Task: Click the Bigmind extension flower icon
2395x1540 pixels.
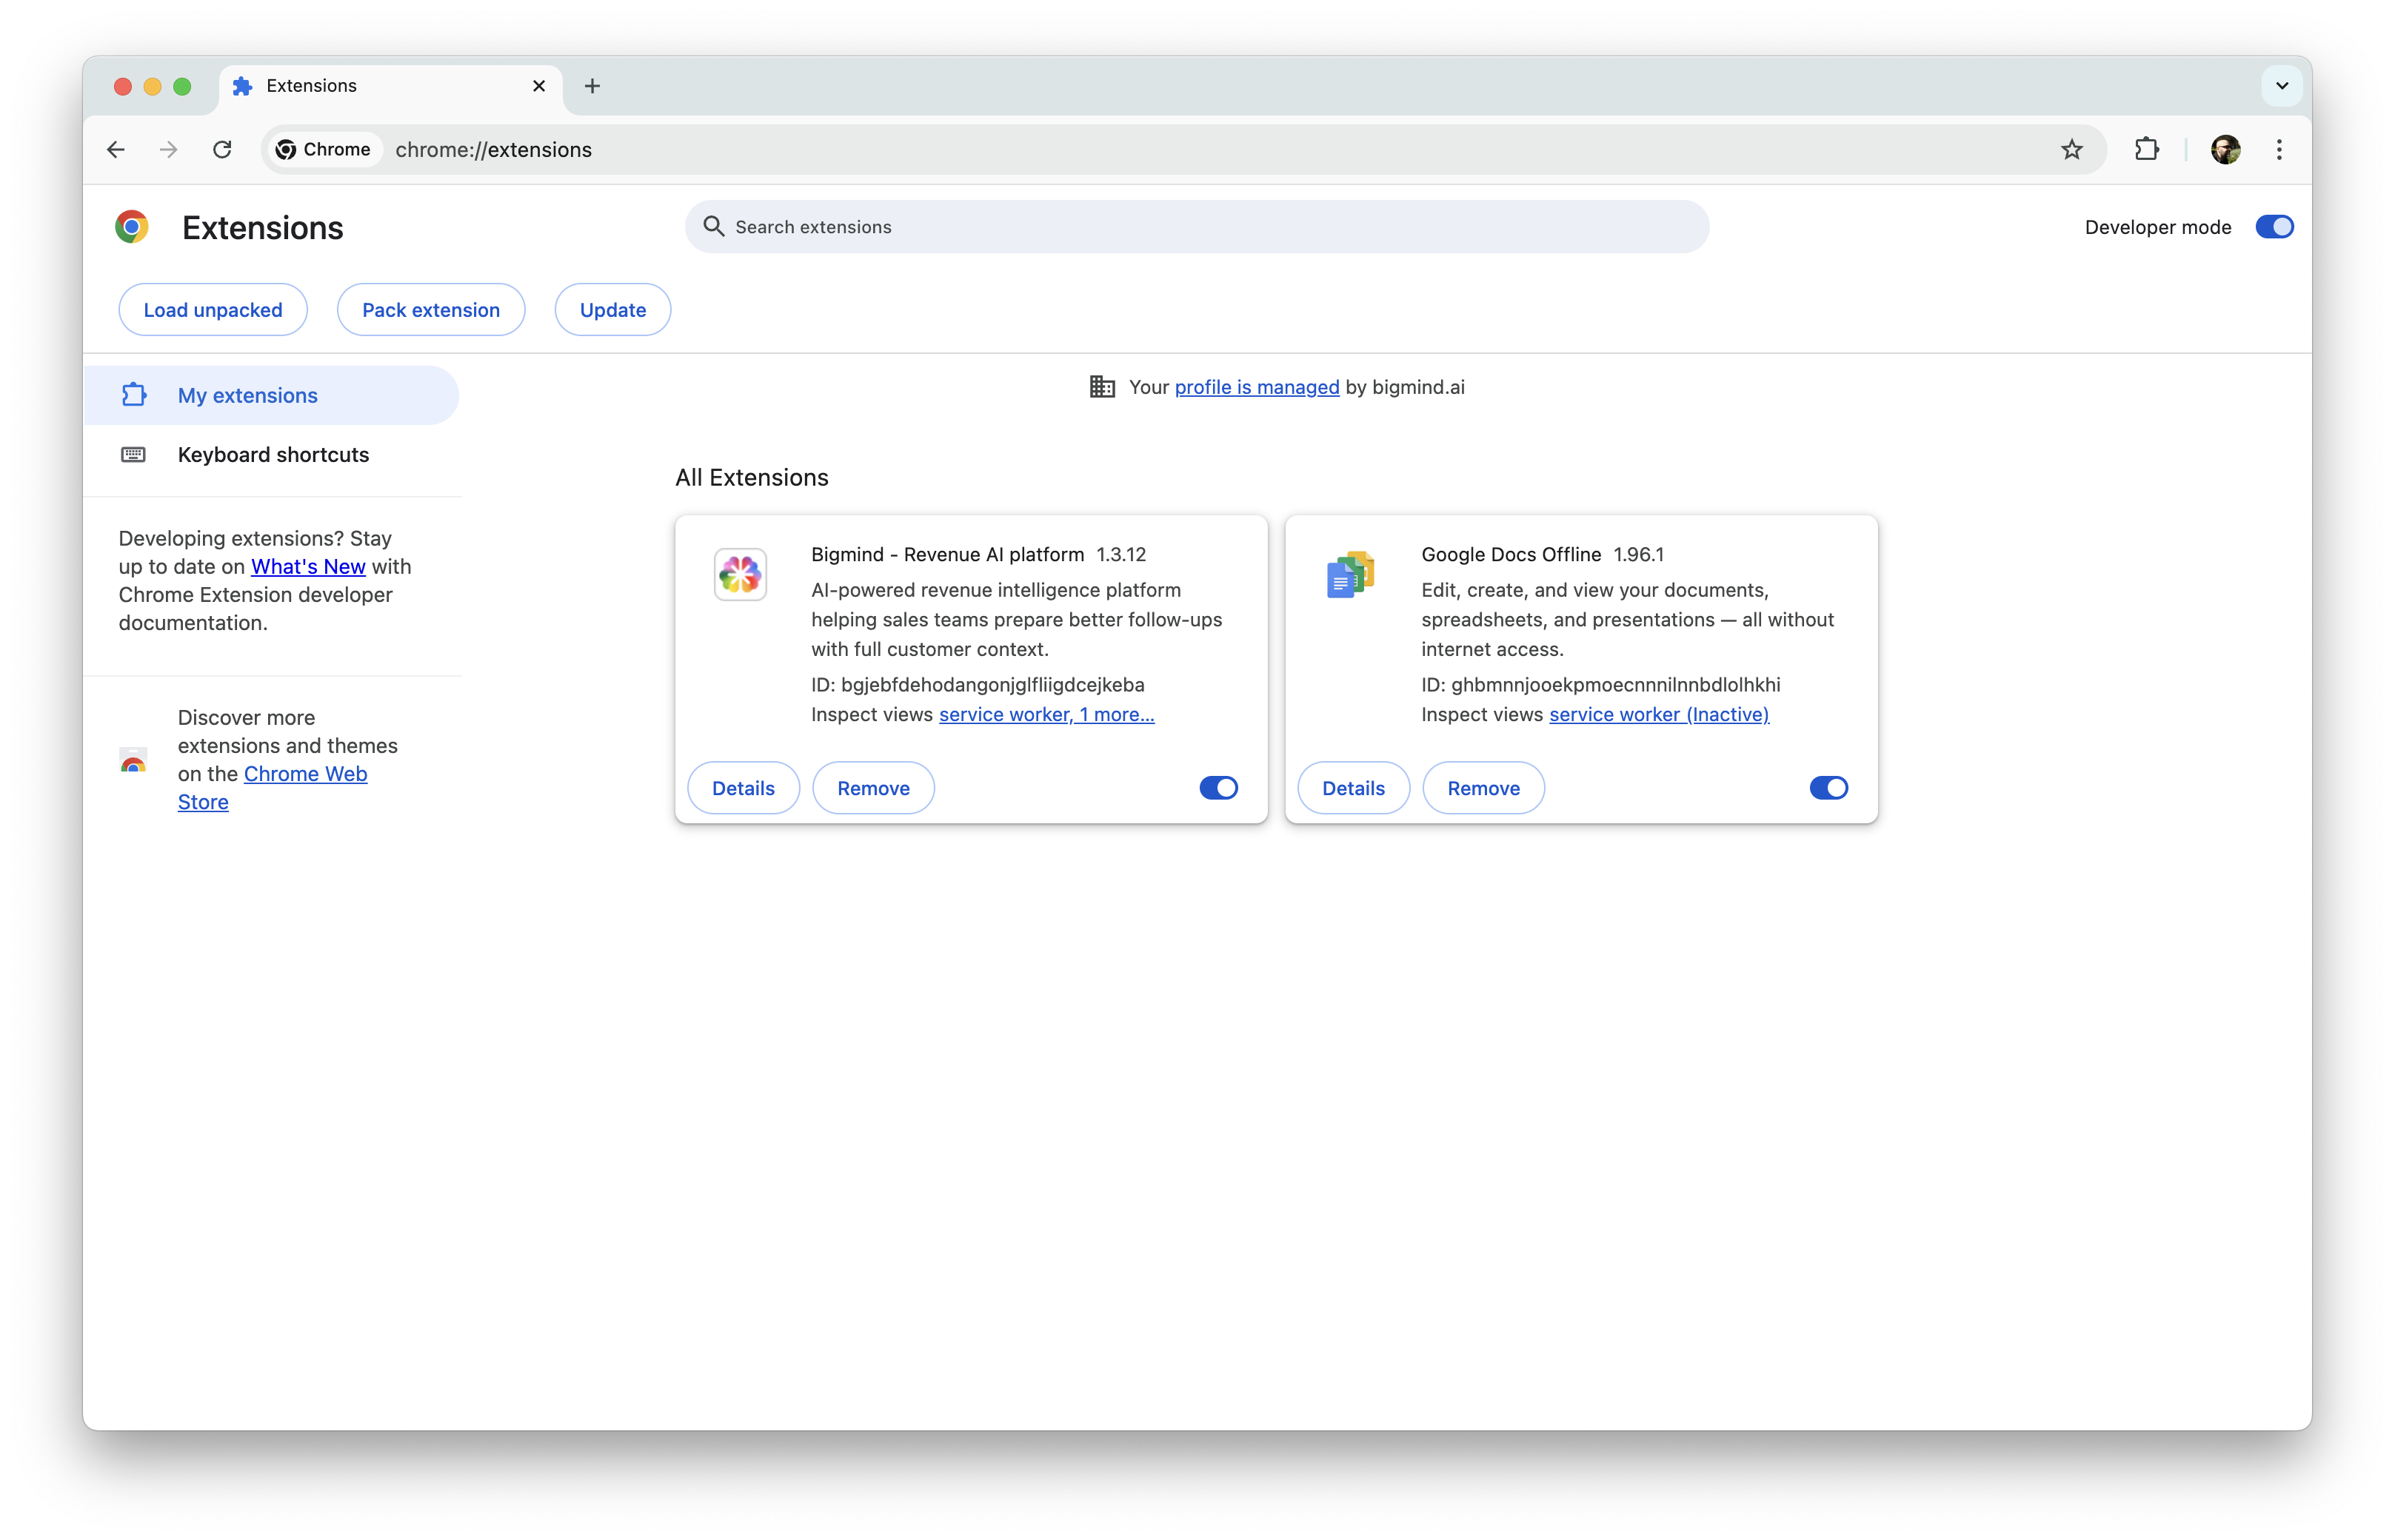Action: 740,574
